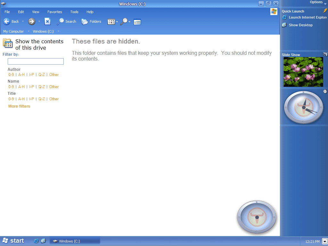Click the Start button
The width and height of the screenshot is (328, 246).
(x=13, y=241)
